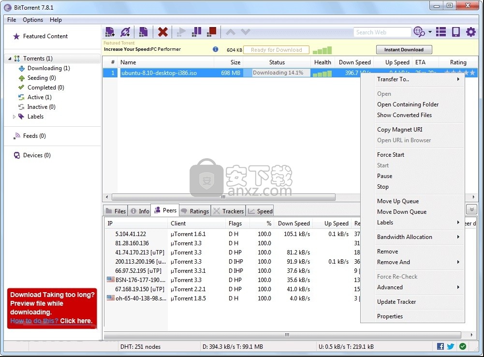This screenshot has width=484, height=357.
Task: Select the peer row 5.104.41.122
Action: [x=233, y=234]
